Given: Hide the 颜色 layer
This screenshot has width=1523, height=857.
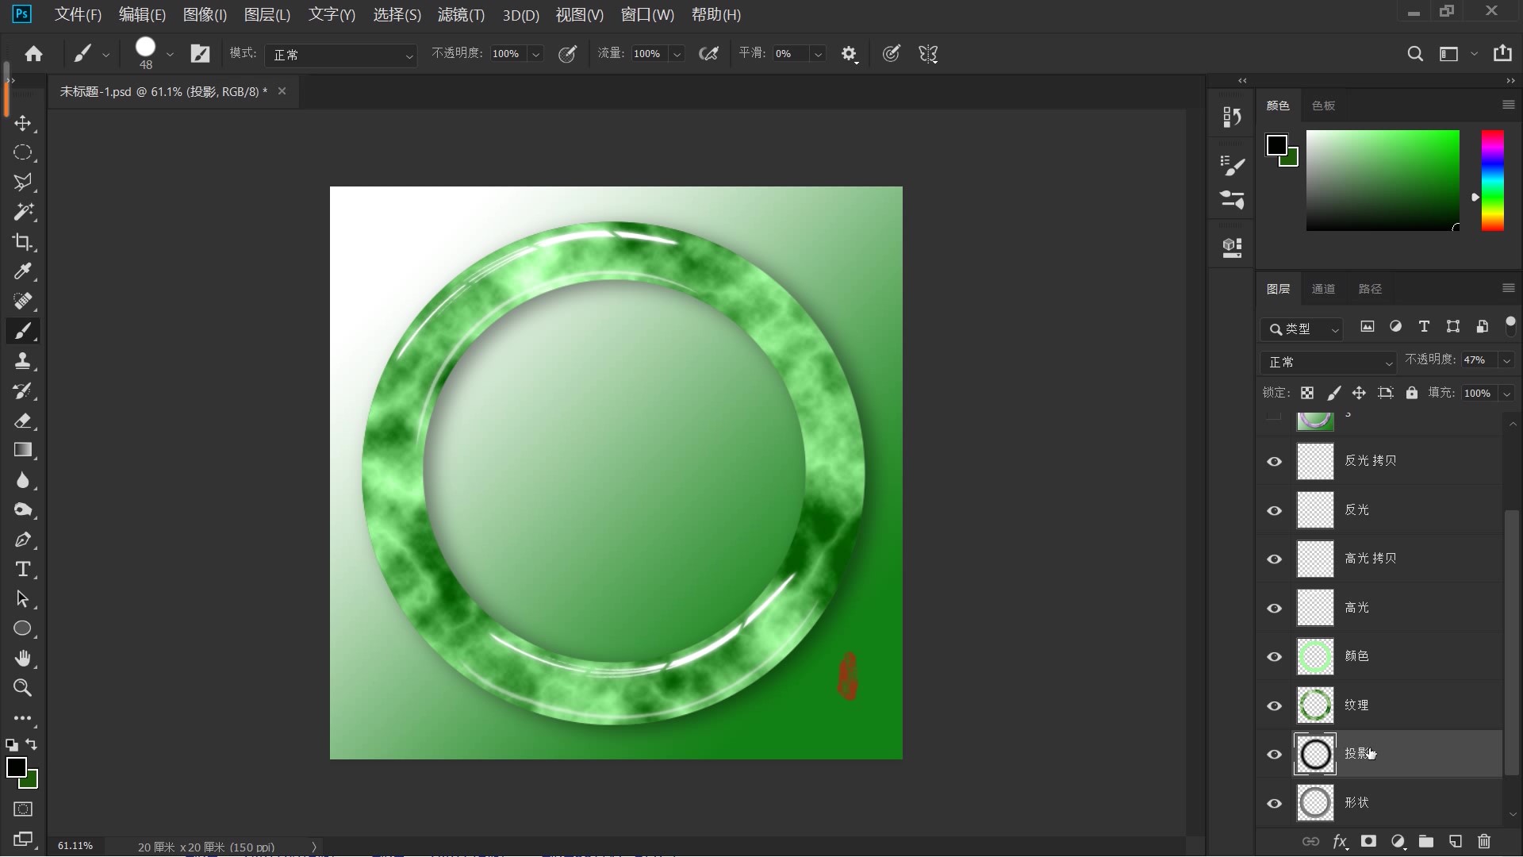Looking at the screenshot, I should click(x=1275, y=657).
